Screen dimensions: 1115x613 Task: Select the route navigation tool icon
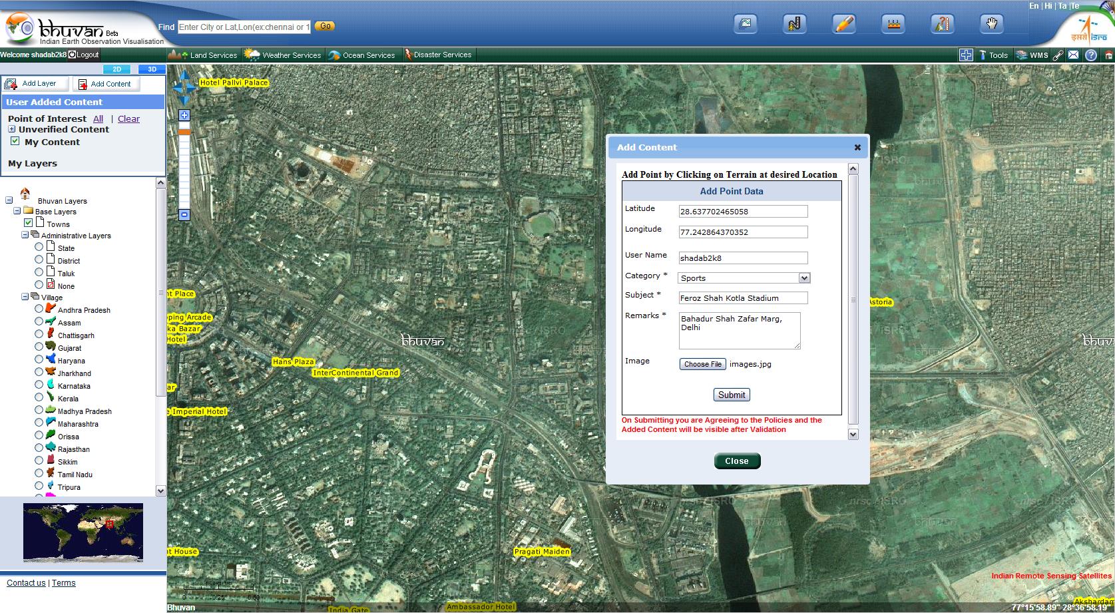click(795, 25)
